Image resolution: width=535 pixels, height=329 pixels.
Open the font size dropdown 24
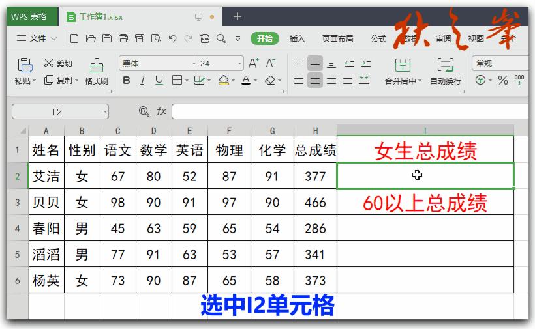(x=239, y=63)
